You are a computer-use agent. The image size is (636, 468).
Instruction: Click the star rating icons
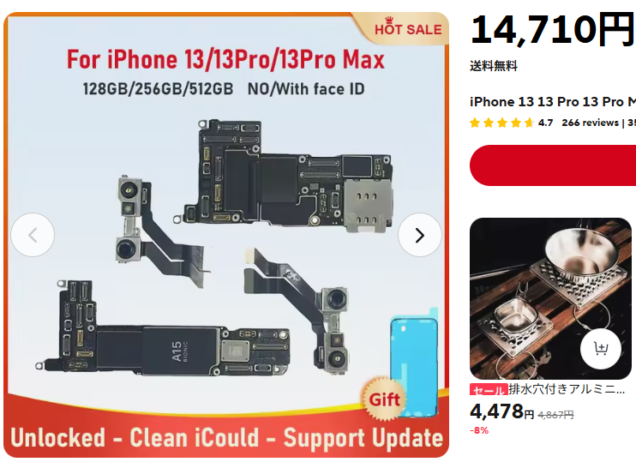501,123
